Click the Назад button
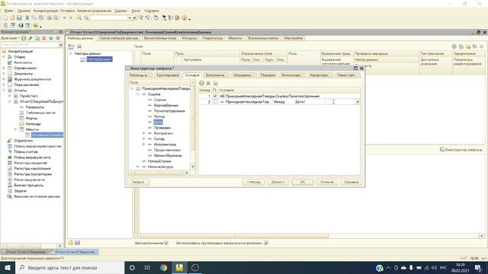This screenshot has height=274, width=488. 254,182
